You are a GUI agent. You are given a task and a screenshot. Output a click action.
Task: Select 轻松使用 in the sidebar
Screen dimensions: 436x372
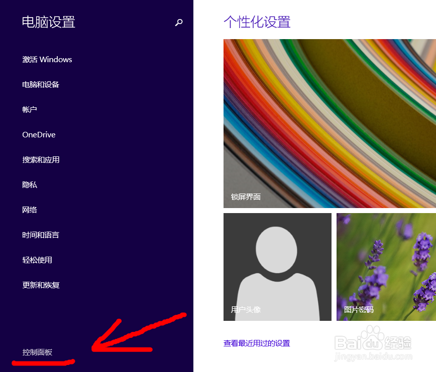click(x=37, y=260)
